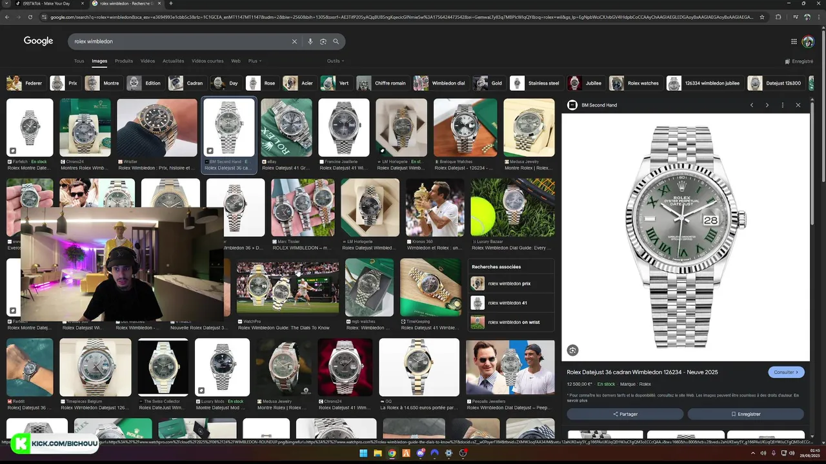Clear the search box with the X icon
Screen dimensions: 826x464
294,41
